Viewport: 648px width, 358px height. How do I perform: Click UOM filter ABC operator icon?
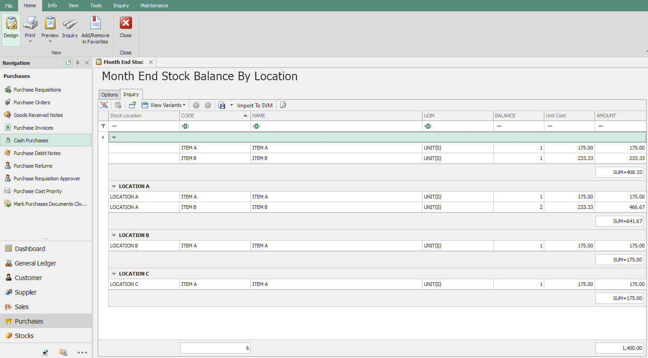pyautogui.click(x=428, y=126)
